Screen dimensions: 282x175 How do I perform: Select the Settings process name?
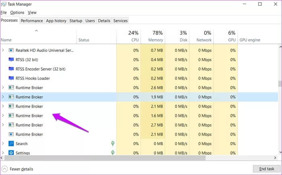[23, 153]
